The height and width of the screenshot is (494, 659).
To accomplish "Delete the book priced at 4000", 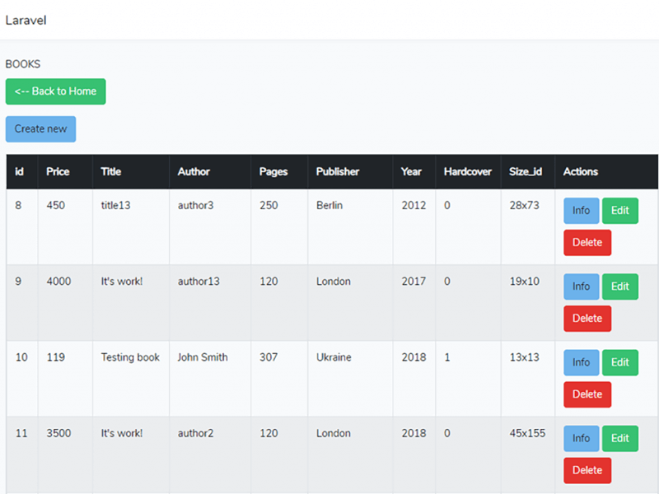I will [587, 319].
